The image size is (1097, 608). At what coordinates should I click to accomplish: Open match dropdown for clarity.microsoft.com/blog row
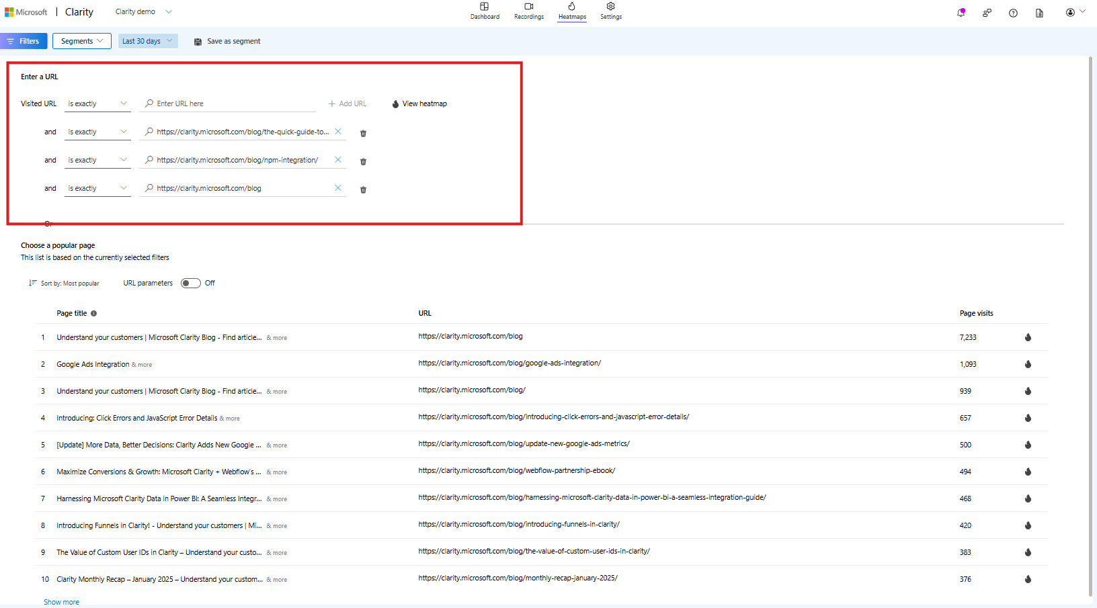(97, 188)
